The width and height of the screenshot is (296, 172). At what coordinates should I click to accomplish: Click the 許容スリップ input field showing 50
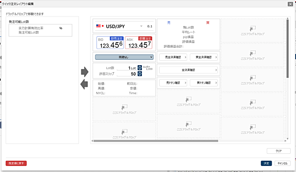coord(127,74)
